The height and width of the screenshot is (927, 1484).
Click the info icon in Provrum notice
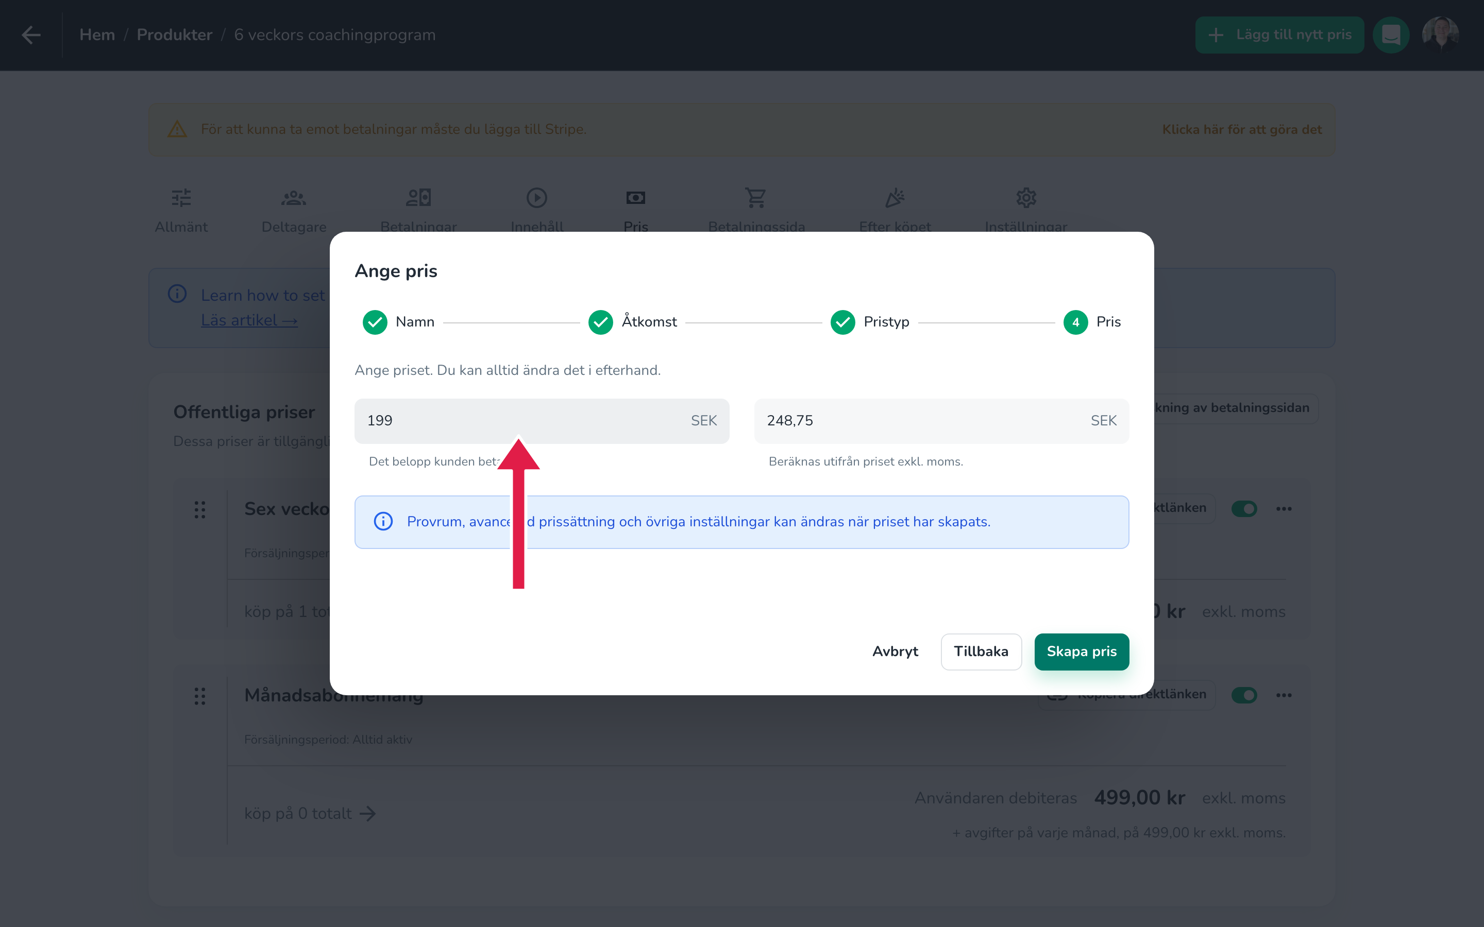pyautogui.click(x=383, y=522)
